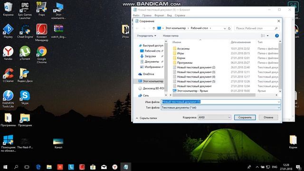Select DAEMON Tools Lite icon
This screenshot has width=304, height=171.
click(x=8, y=99)
